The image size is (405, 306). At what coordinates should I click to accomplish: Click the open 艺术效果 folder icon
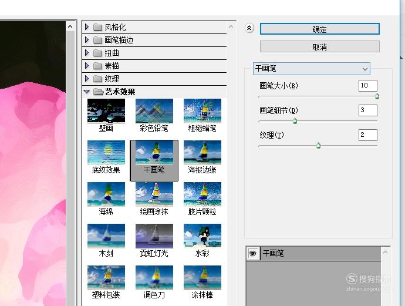pyautogui.click(x=98, y=92)
